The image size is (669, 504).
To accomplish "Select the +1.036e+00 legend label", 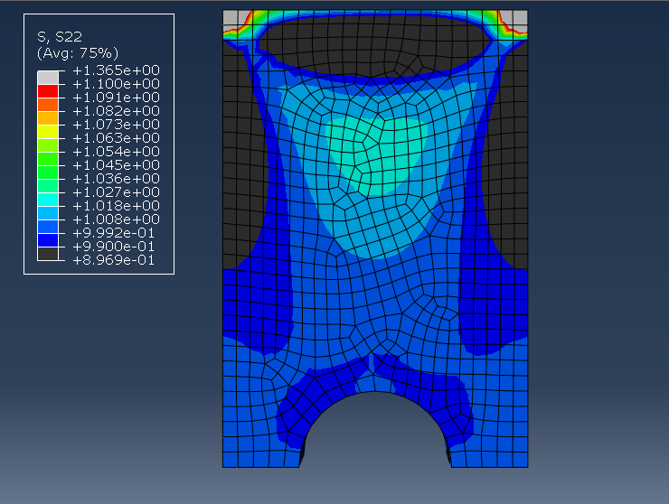I will [116, 179].
